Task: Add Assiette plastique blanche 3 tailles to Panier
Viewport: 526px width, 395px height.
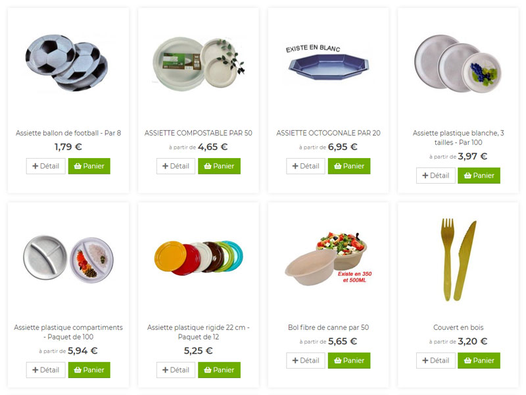Action: point(479,175)
